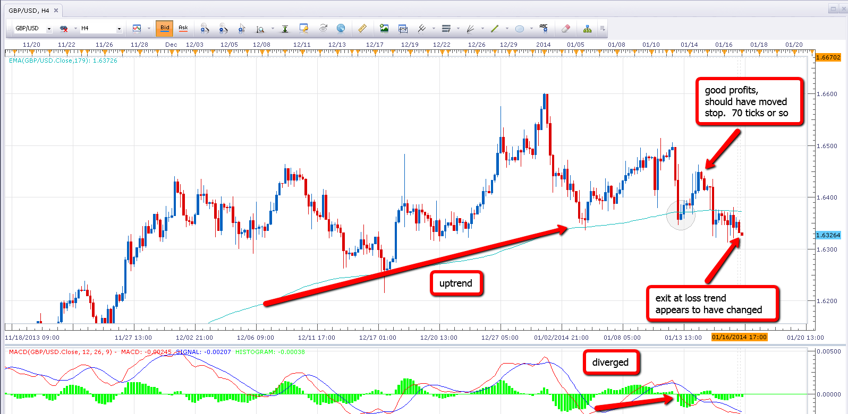Select the fan lines drawing tool
Image resolution: width=848 pixels, height=414 pixels.
coord(470,28)
